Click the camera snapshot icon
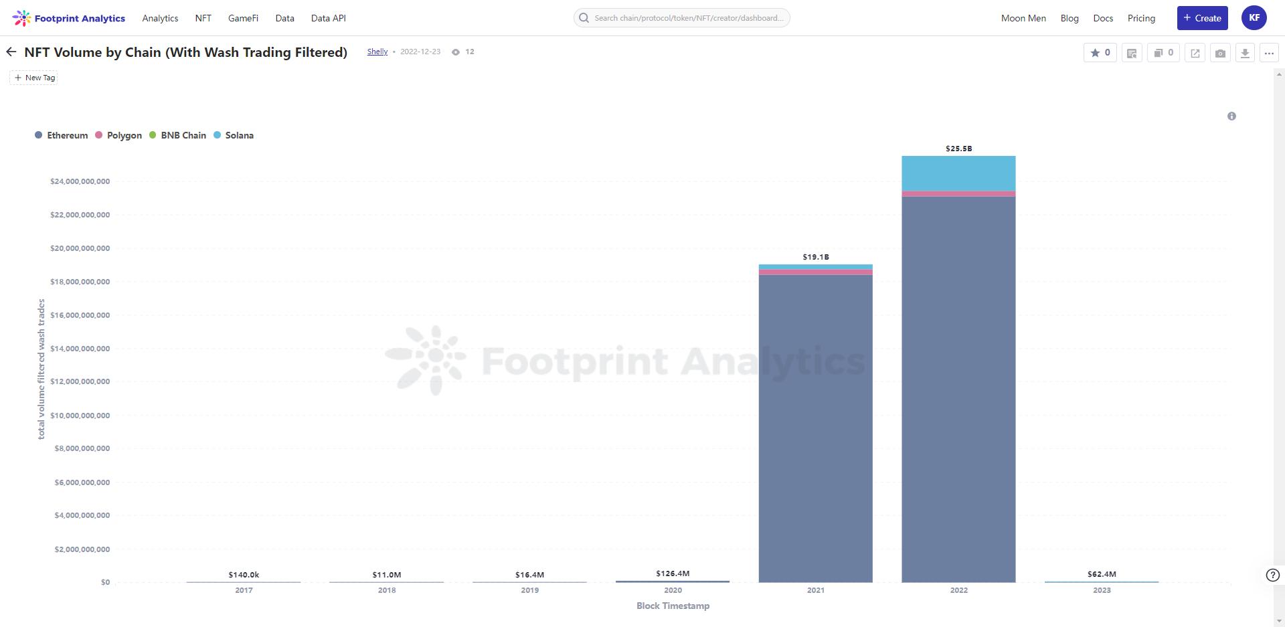 (1220, 53)
